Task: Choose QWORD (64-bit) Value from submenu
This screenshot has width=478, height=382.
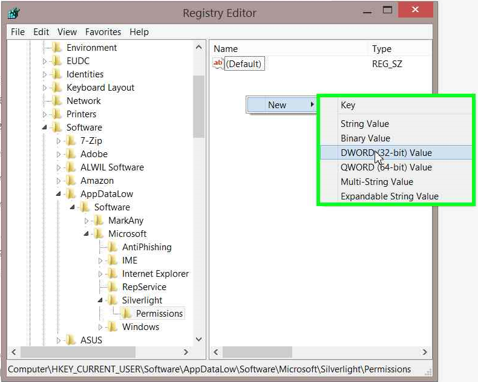Action: point(396,167)
